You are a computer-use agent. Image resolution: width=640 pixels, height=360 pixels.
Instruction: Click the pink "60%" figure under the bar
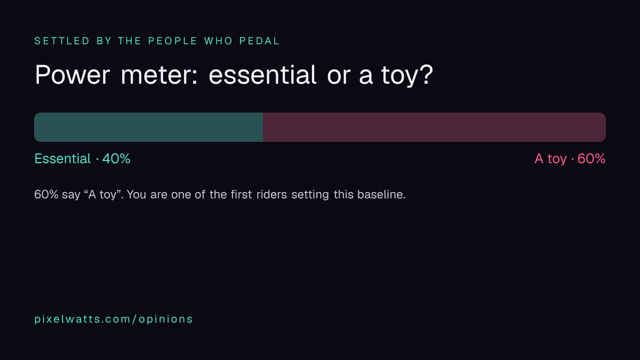[x=591, y=159]
